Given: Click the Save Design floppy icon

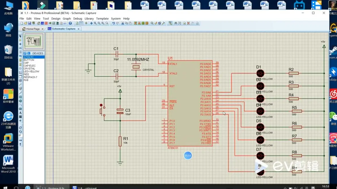Looking at the screenshot, I should pyautogui.click(x=29, y=23).
